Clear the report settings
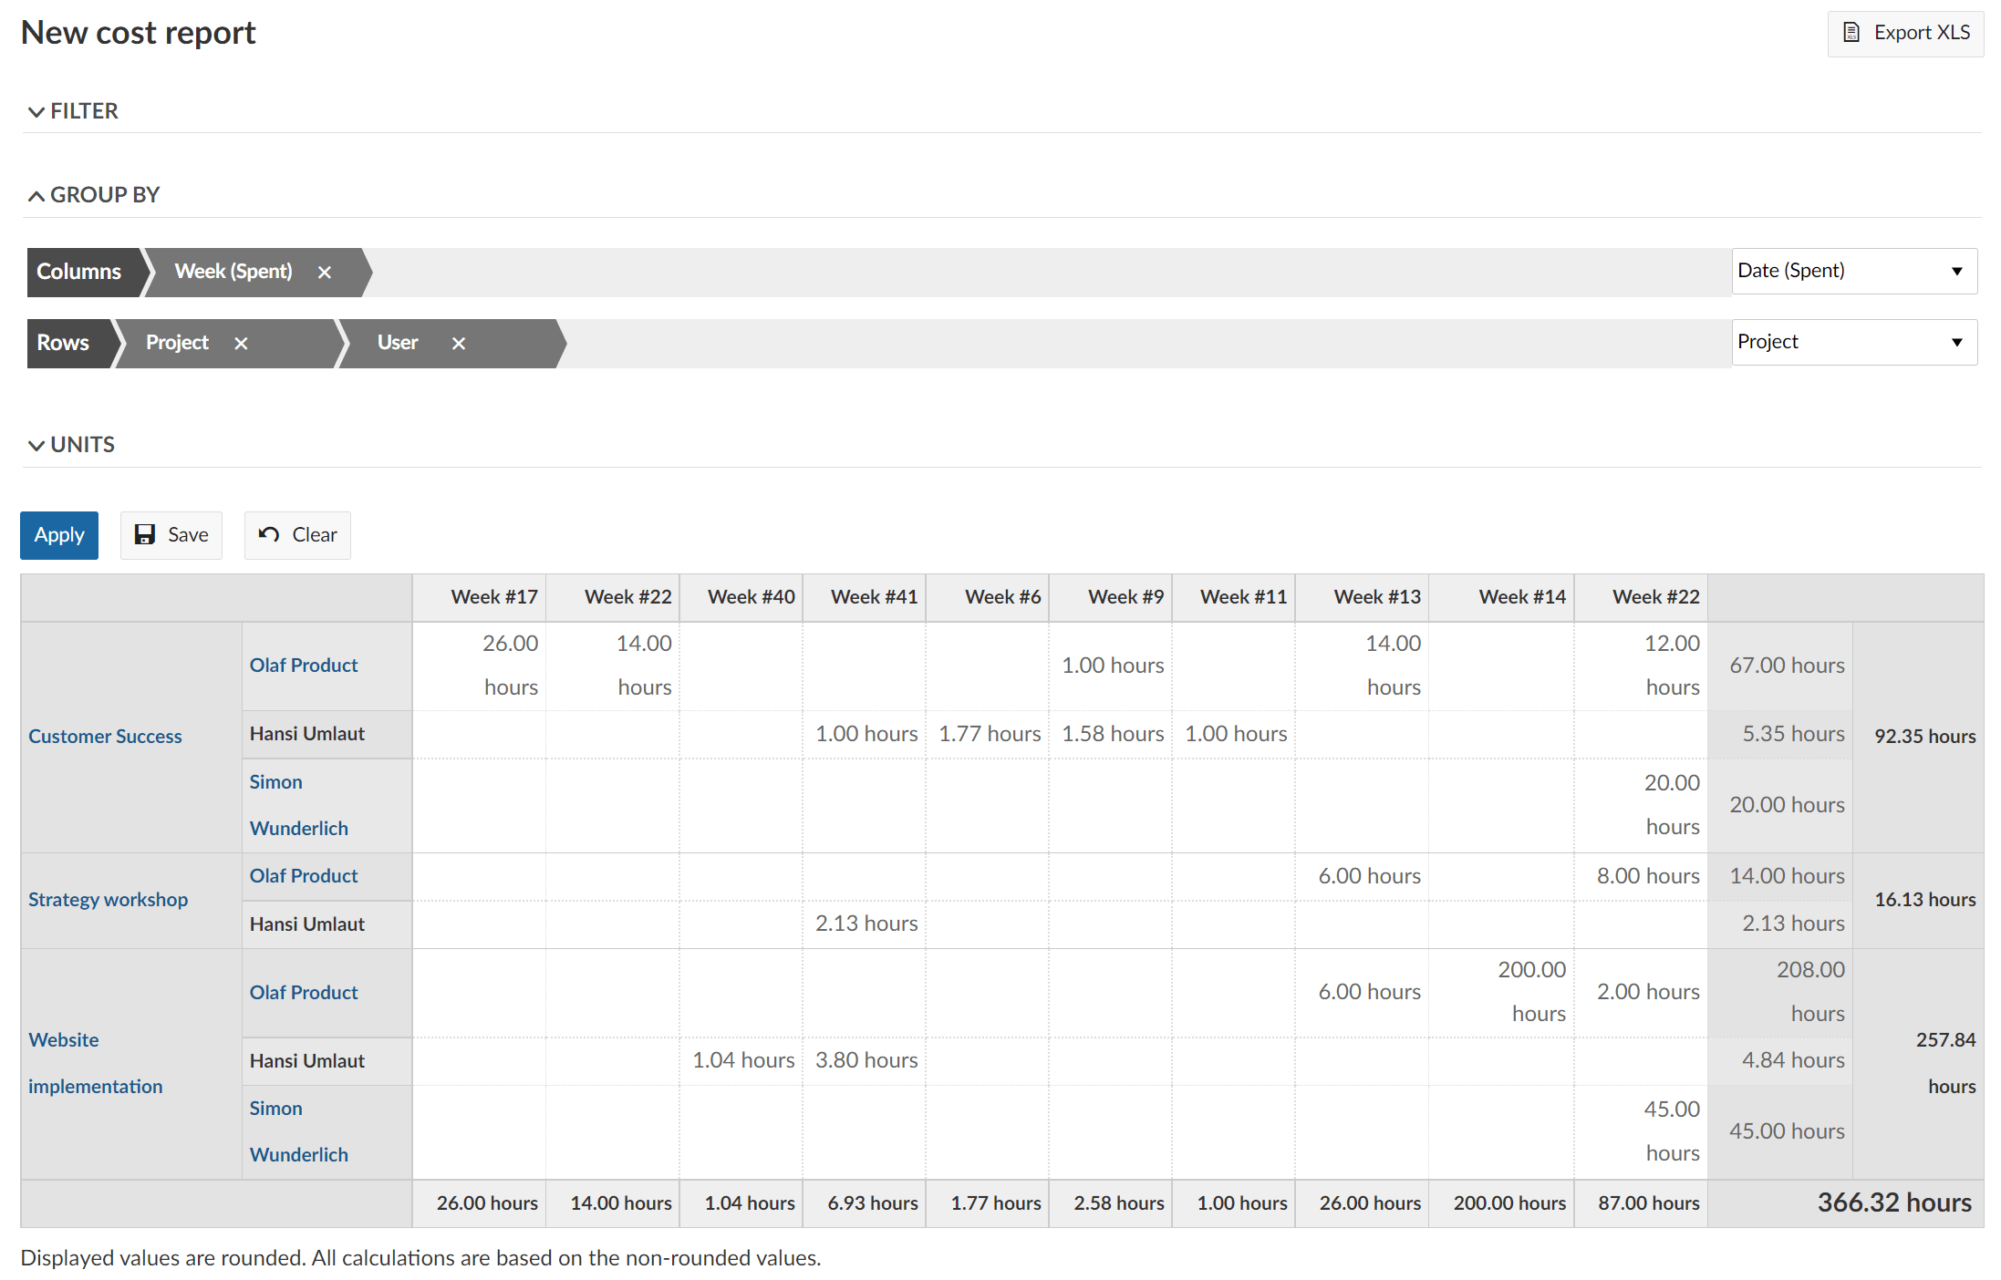Image resolution: width=2001 pixels, height=1280 pixels. click(x=297, y=535)
